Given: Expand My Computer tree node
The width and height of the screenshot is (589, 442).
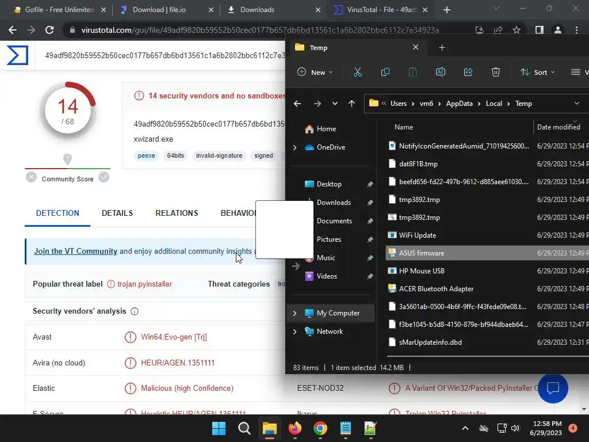Looking at the screenshot, I should click(295, 313).
